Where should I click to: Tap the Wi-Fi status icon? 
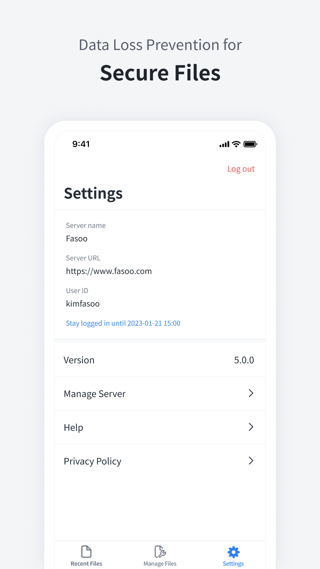pyautogui.click(x=236, y=144)
